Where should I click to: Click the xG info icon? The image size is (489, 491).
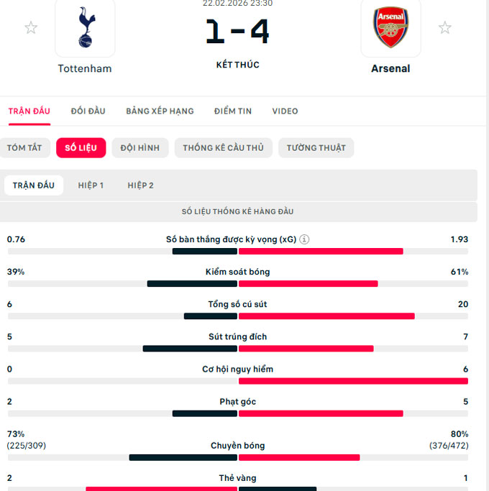[x=304, y=239]
